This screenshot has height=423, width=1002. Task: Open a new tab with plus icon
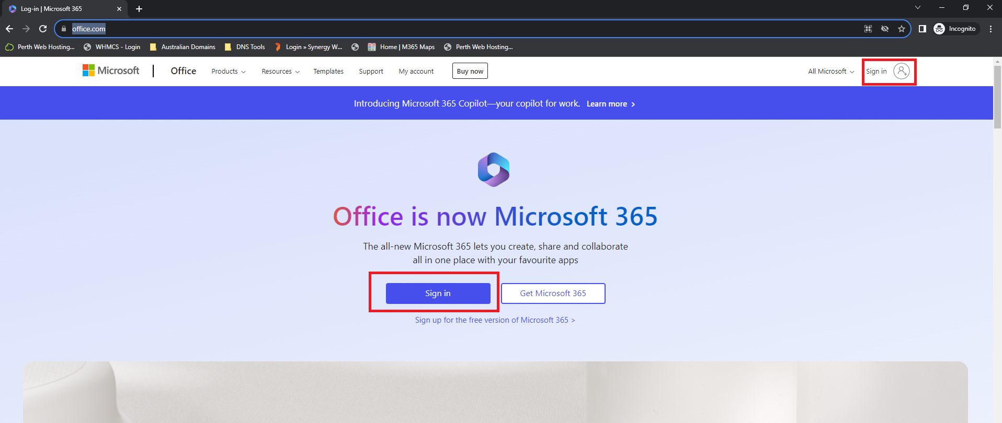[139, 9]
